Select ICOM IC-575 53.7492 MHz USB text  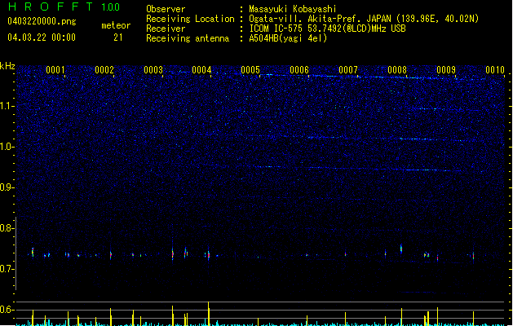pos(328,29)
